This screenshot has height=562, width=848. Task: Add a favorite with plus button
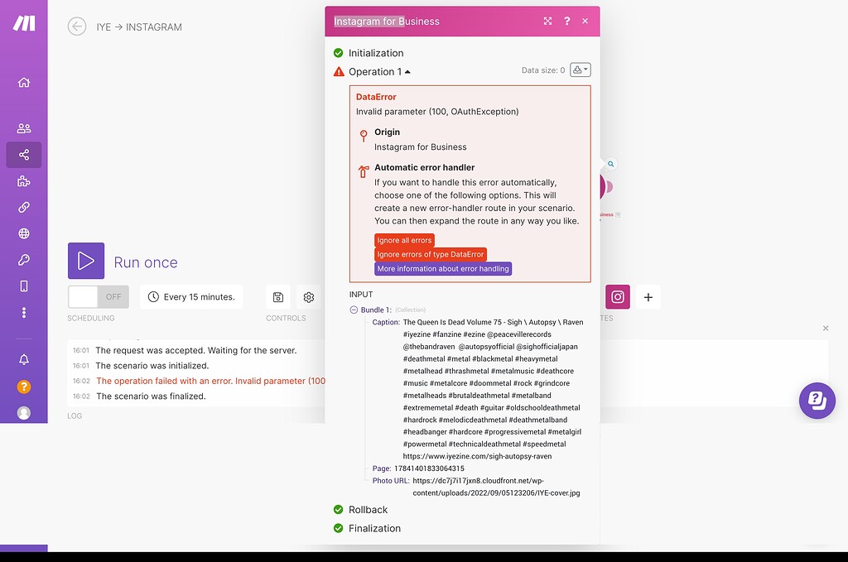coord(648,296)
